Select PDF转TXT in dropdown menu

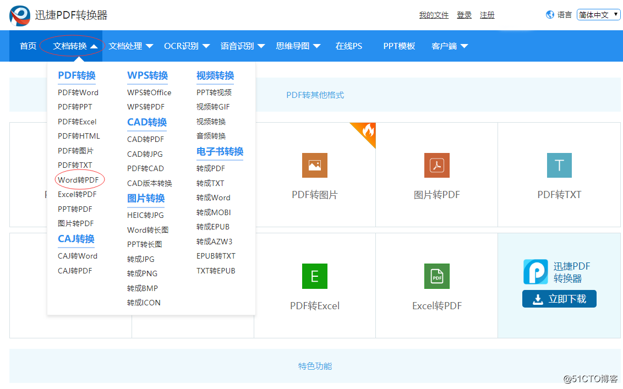pos(75,165)
